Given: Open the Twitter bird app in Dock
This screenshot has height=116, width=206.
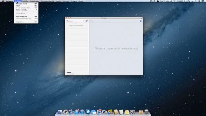Looking at the screenshot, I should (88, 112).
